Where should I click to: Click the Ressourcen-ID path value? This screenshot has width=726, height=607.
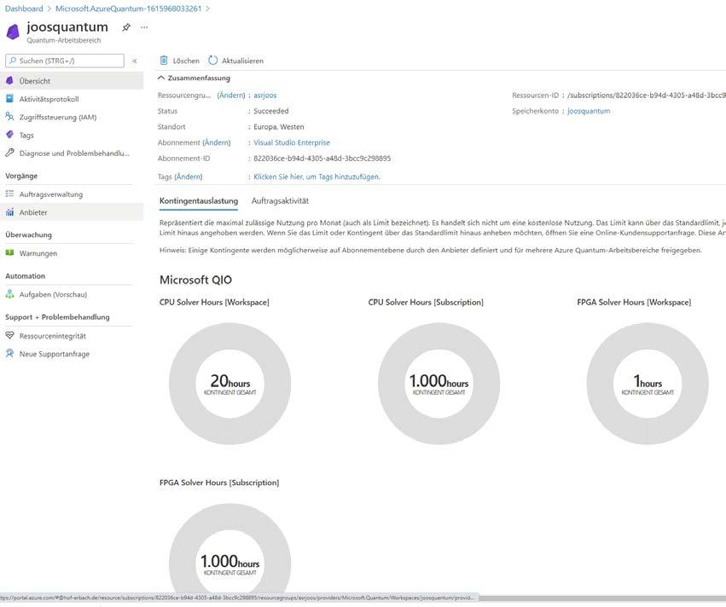pyautogui.click(x=647, y=95)
